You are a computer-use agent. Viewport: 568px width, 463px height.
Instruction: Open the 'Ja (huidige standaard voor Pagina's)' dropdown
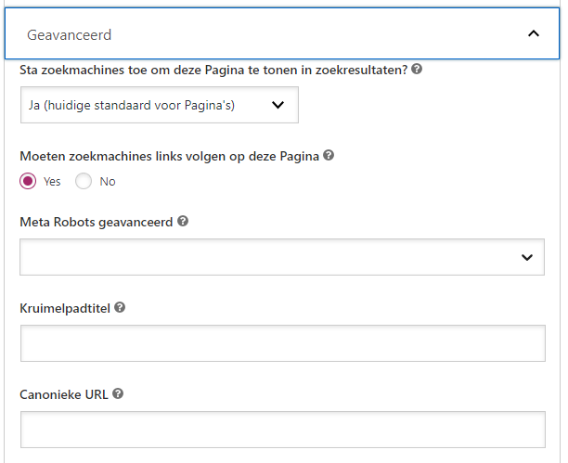tap(159, 106)
